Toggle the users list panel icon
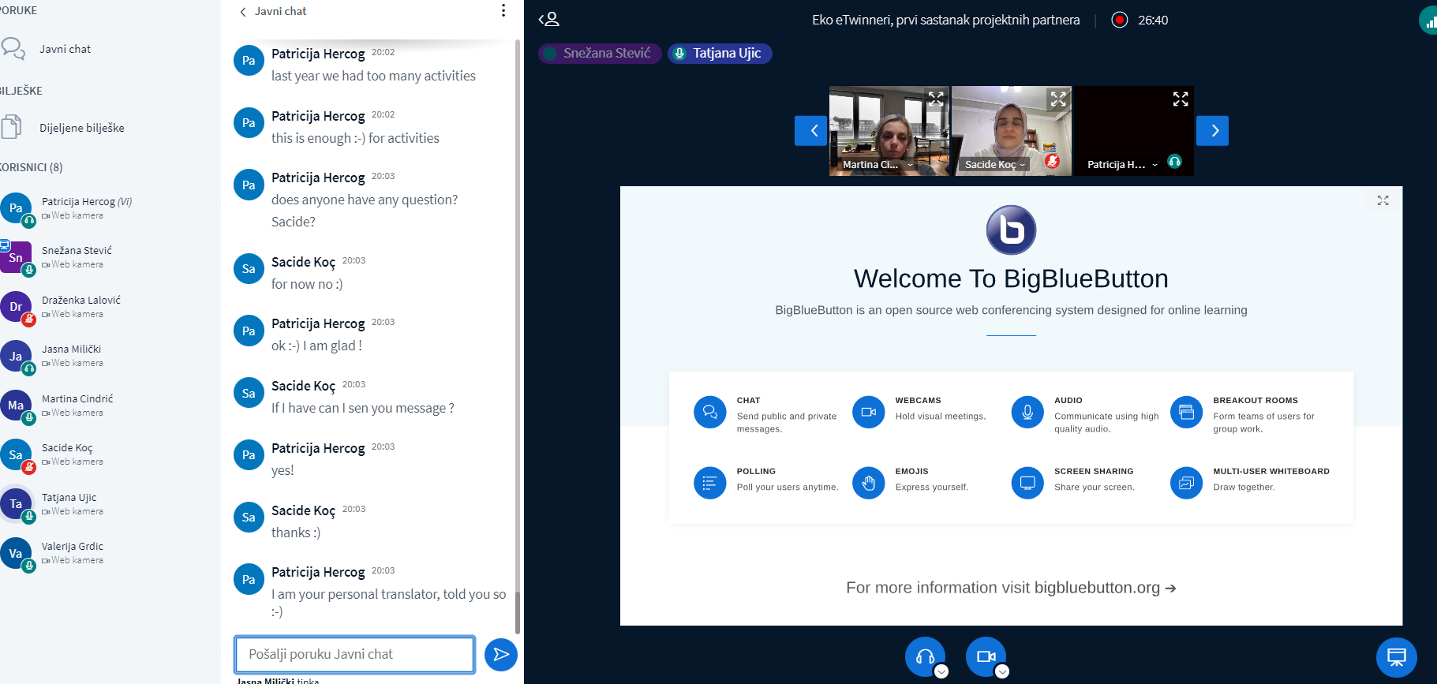 click(x=548, y=19)
